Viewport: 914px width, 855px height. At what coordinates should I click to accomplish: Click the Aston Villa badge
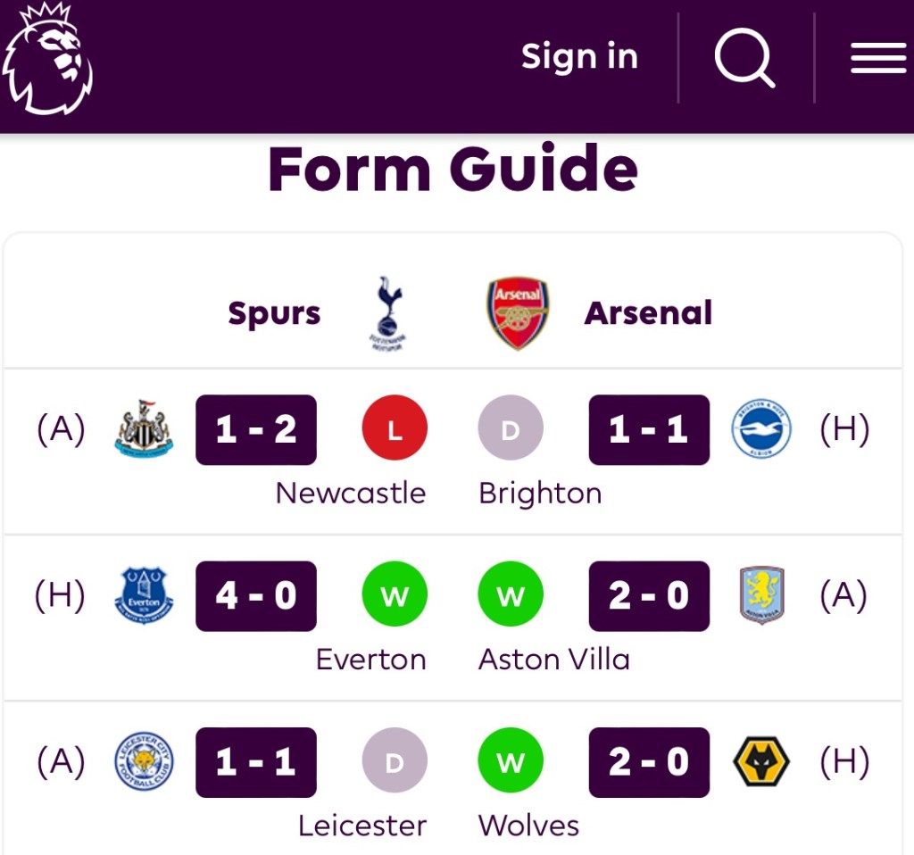click(761, 595)
